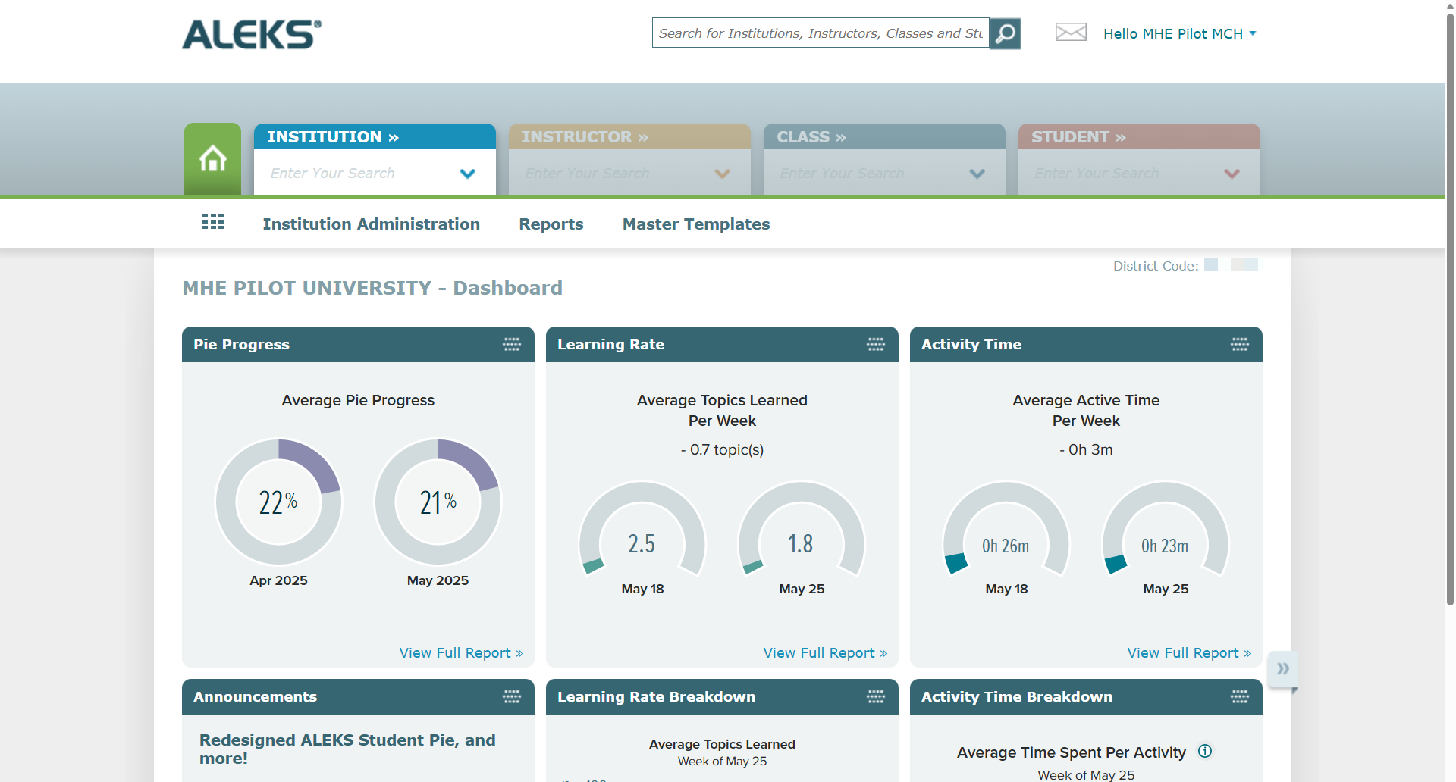This screenshot has height=782, width=1456.
Task: Click the Learning Rate tile drag handle
Action: point(876,345)
